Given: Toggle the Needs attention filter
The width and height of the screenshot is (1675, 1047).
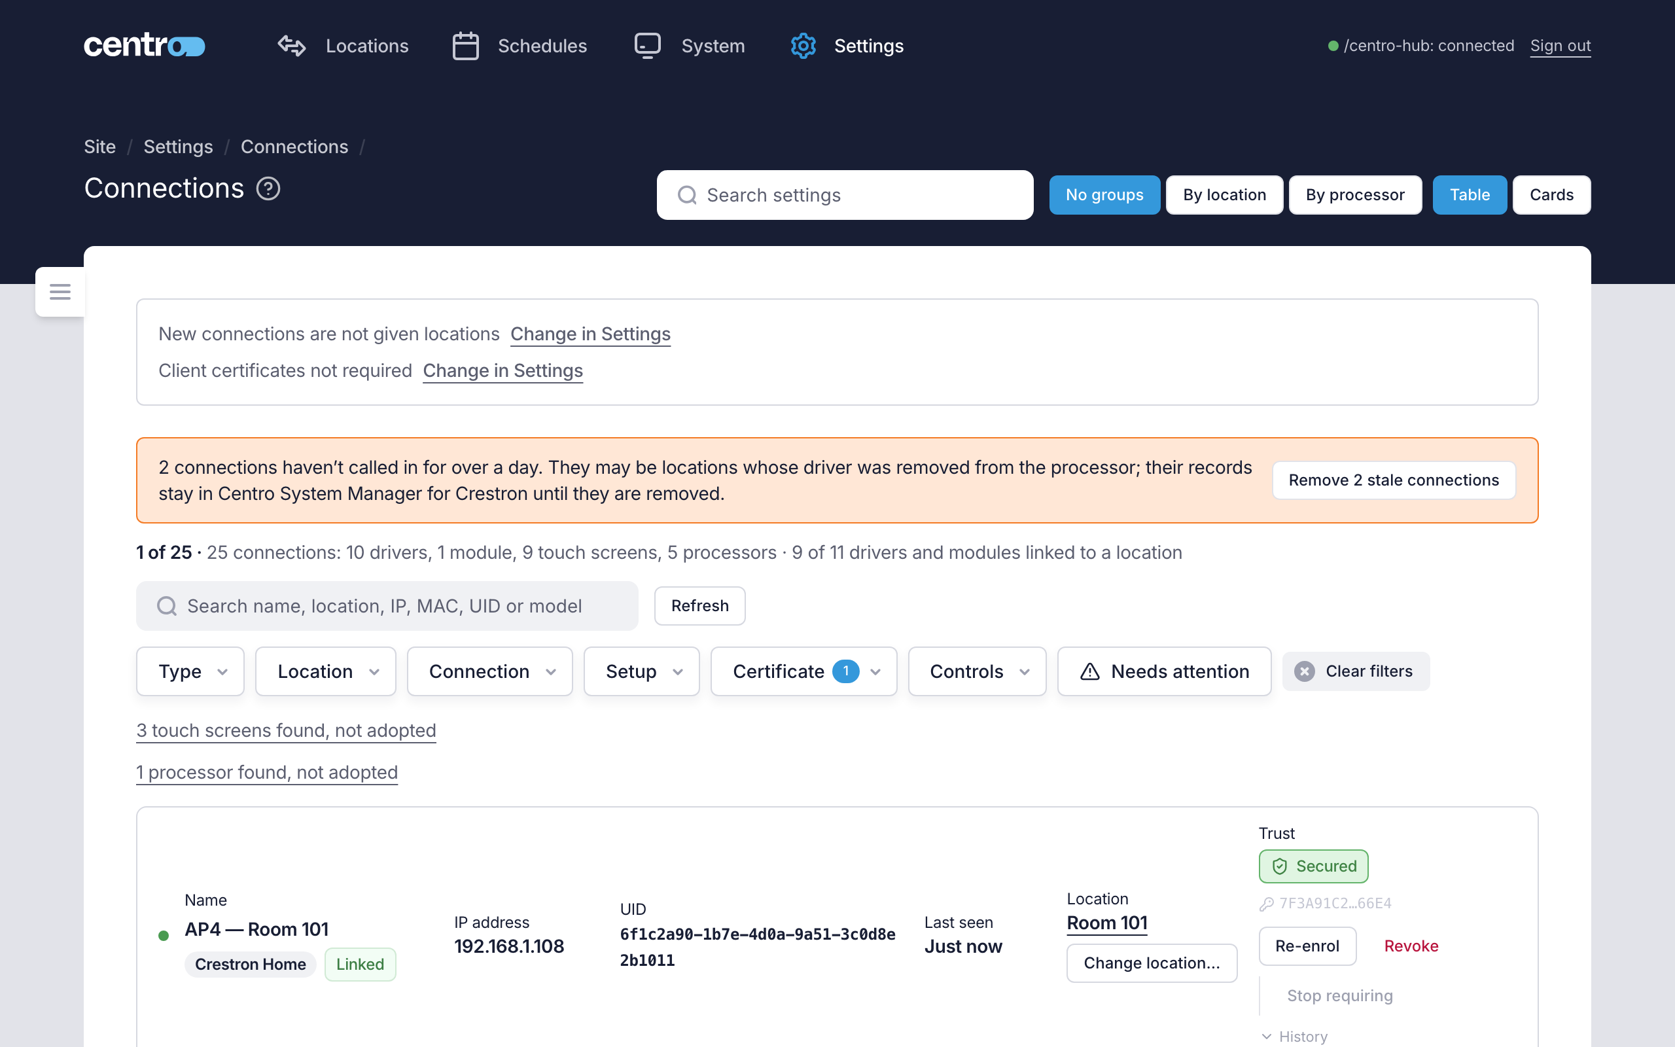Looking at the screenshot, I should (x=1164, y=671).
